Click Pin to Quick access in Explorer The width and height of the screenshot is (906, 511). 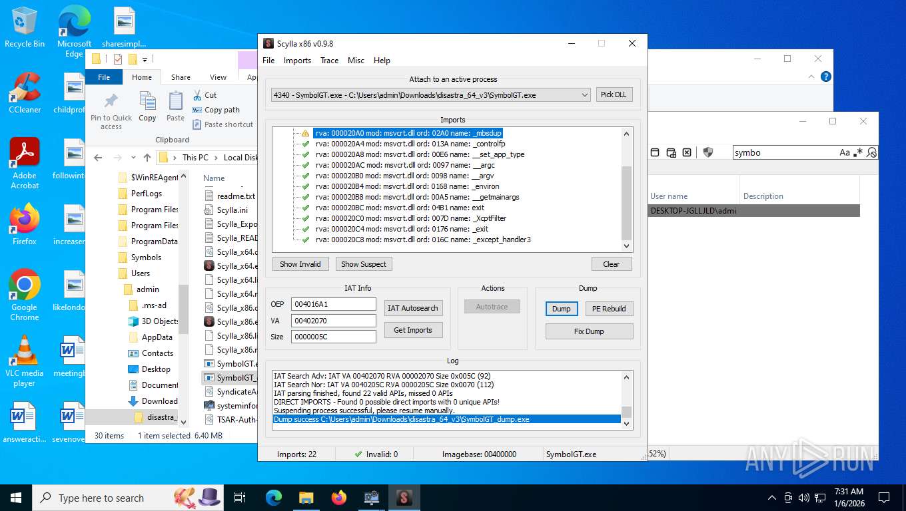(x=111, y=110)
